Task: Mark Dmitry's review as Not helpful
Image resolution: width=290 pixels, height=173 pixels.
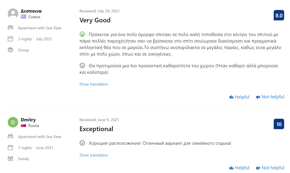Action: pos(270,168)
